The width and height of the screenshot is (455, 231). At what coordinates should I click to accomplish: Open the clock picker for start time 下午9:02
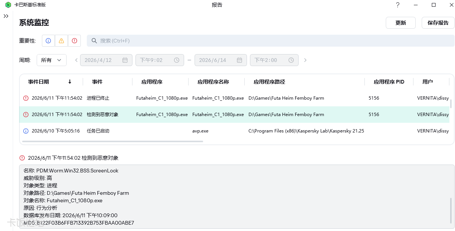177,60
